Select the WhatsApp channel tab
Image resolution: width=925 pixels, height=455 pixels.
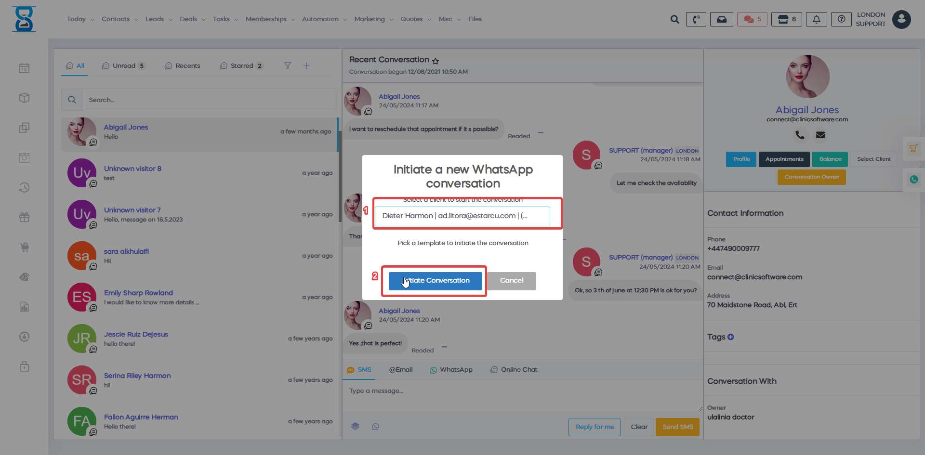[451, 370]
